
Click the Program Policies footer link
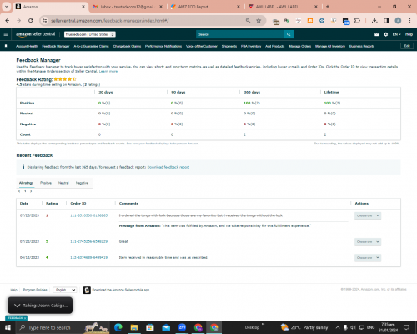[35, 290]
